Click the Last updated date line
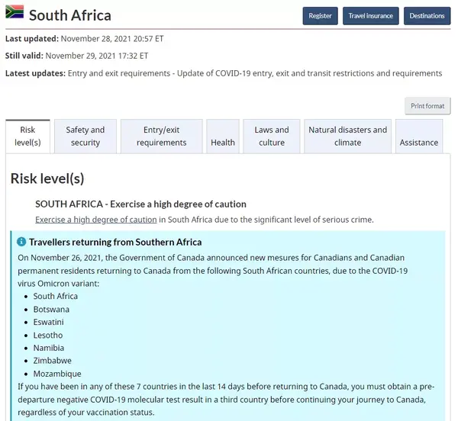The image size is (458, 421). 85,38
